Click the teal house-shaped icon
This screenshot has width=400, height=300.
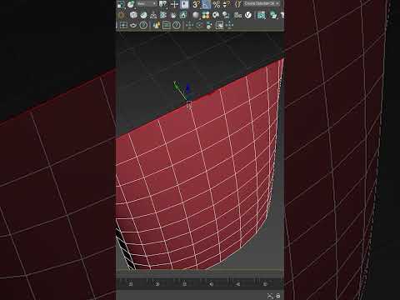pos(183,15)
